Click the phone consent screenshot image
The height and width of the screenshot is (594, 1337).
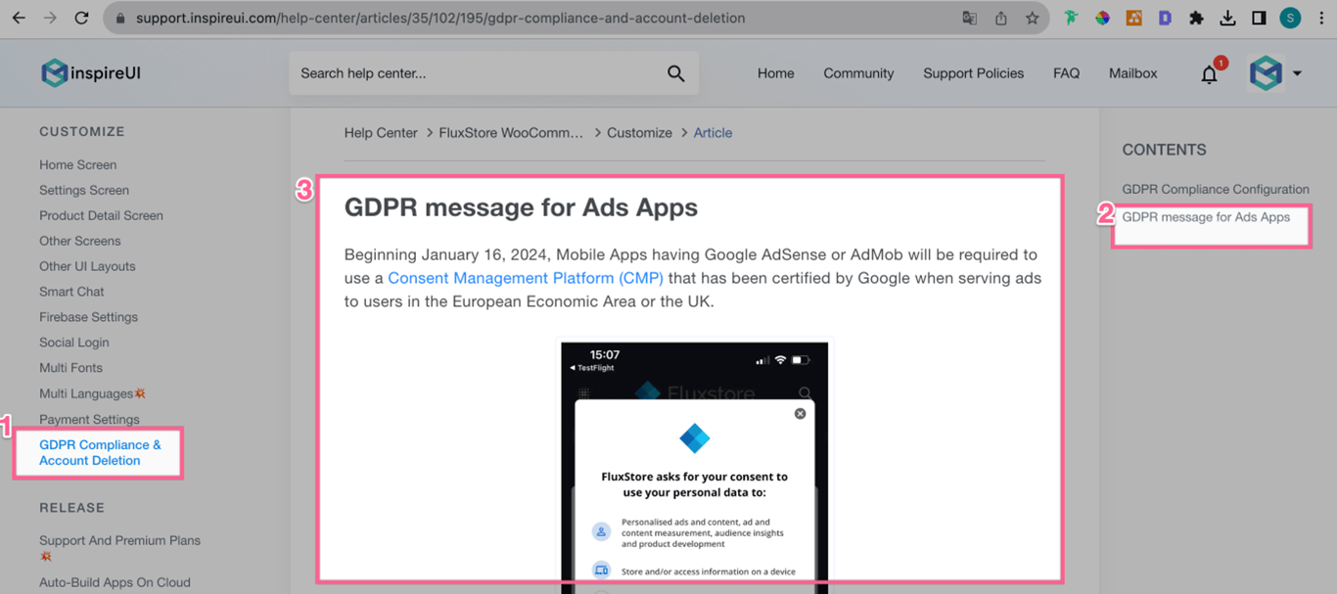coord(694,466)
